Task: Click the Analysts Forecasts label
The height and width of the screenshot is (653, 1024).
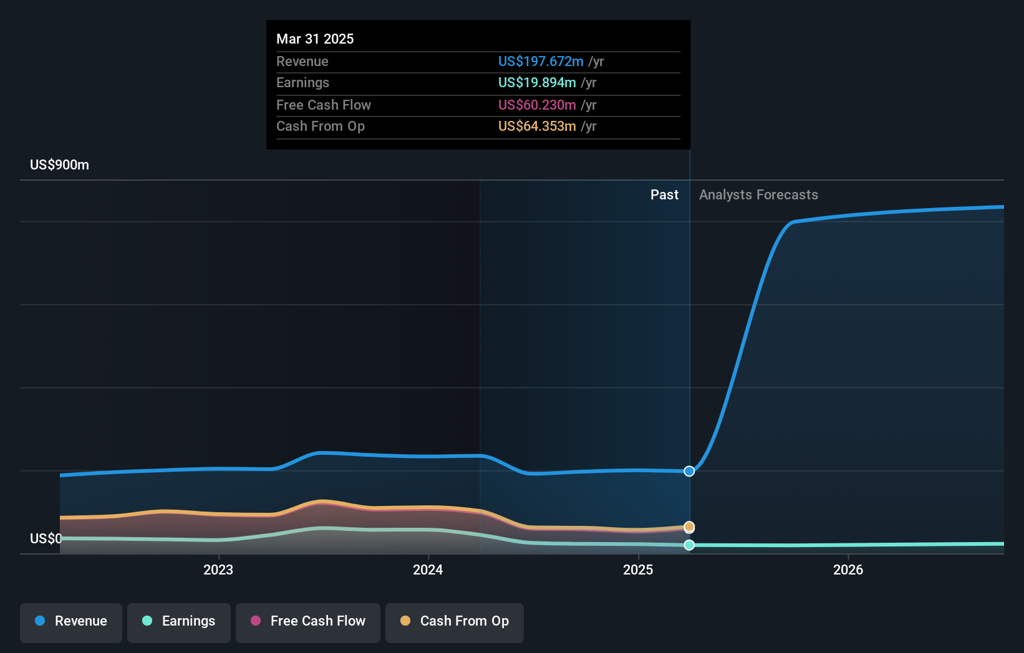Action: point(758,195)
